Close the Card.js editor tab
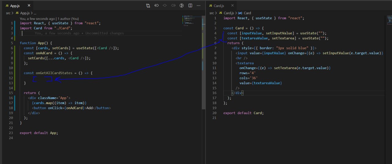 (232, 6)
